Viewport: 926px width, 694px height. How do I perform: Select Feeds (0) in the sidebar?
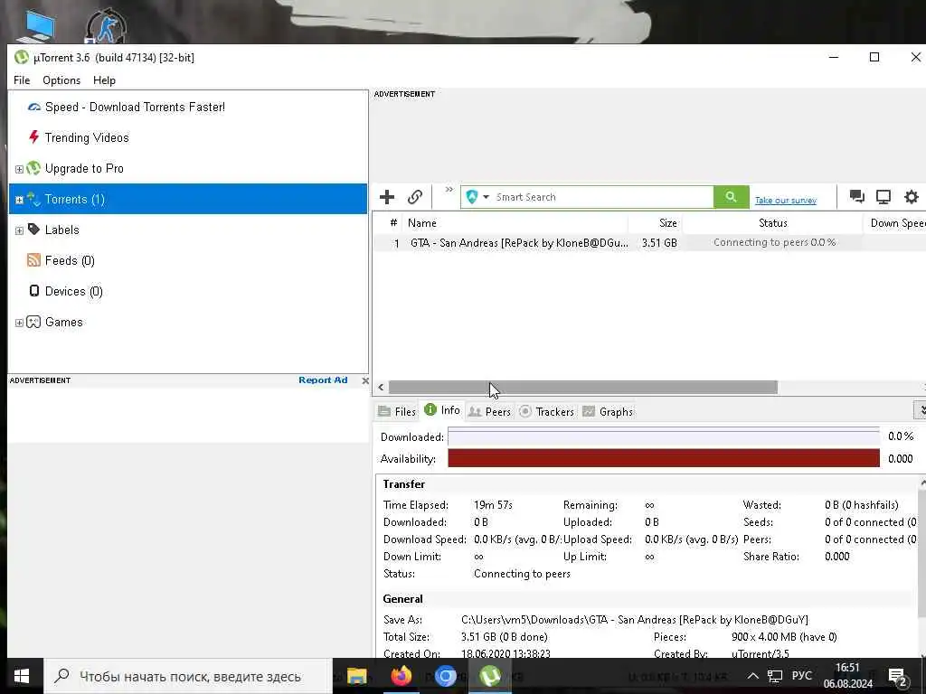pos(70,260)
